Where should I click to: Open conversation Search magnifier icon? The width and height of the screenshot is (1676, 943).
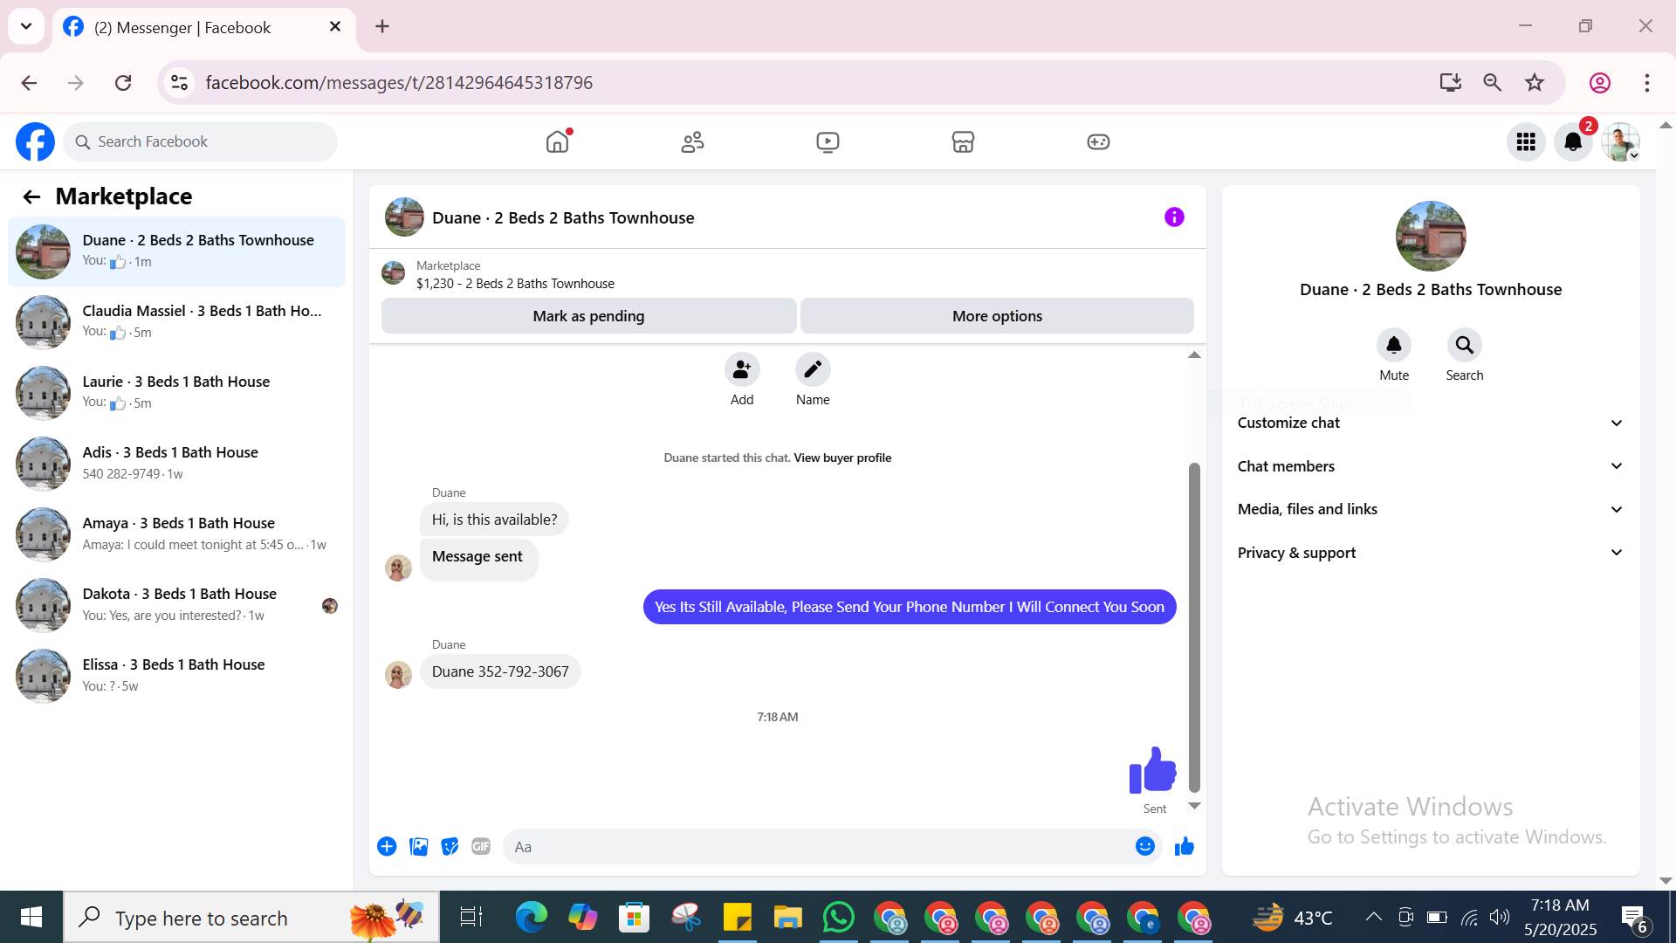coord(1464,346)
